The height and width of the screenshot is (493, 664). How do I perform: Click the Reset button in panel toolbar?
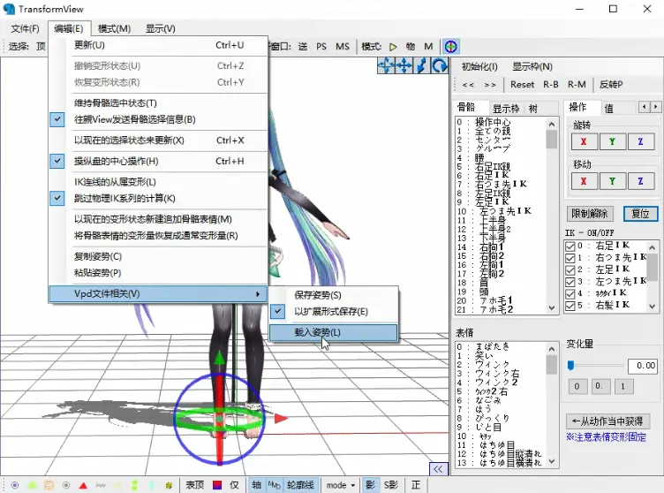click(x=522, y=84)
